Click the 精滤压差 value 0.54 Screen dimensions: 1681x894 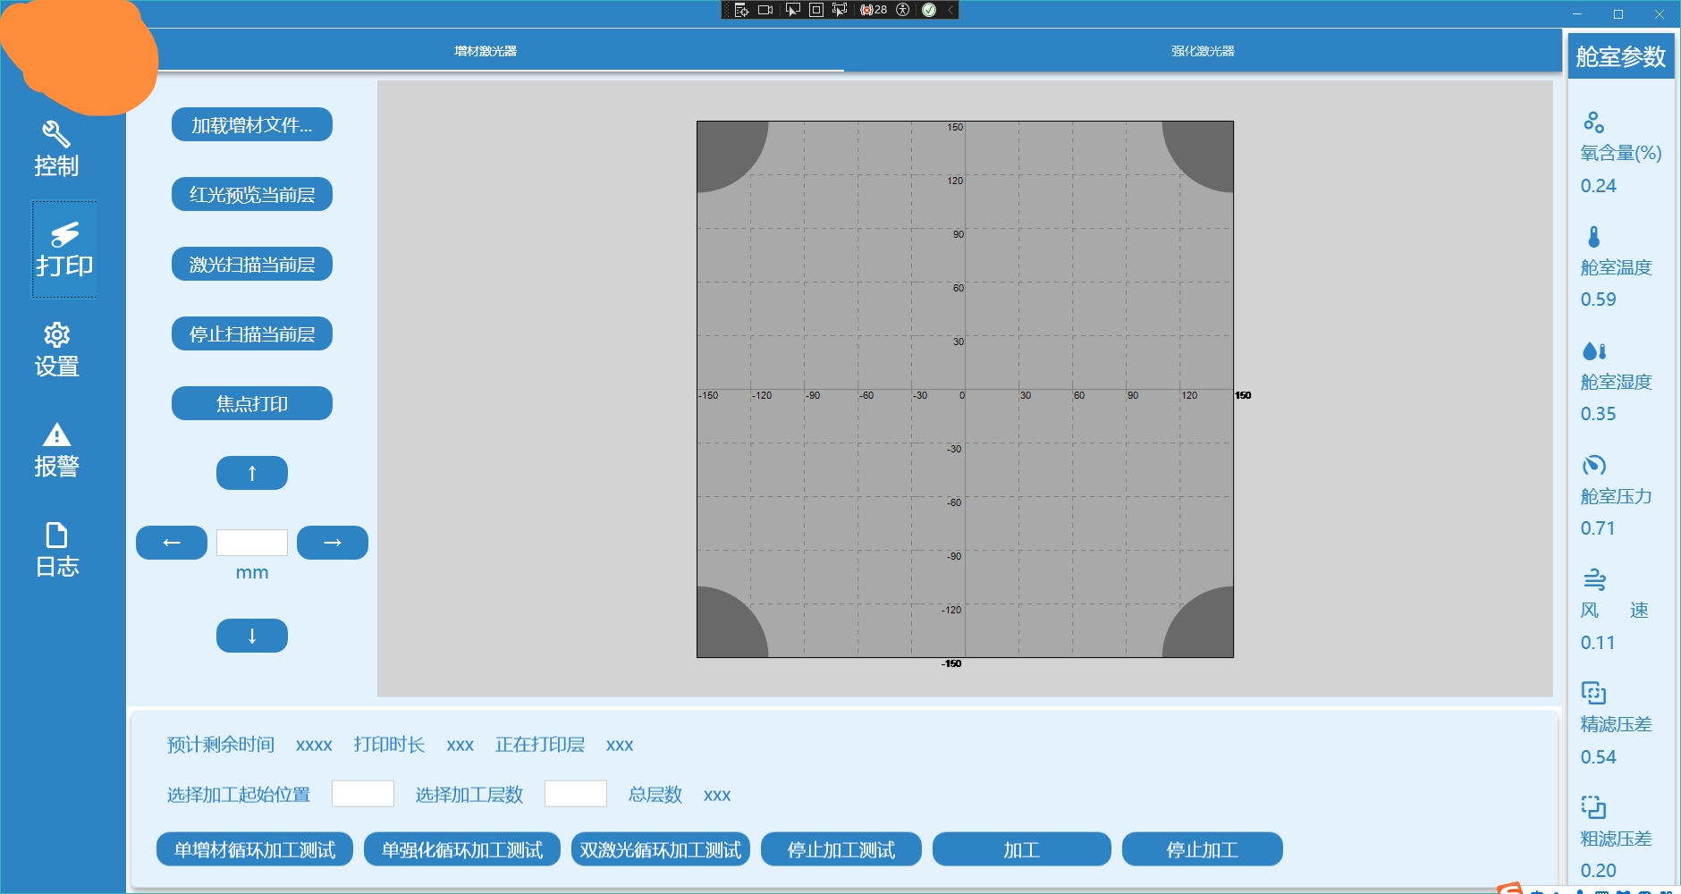click(x=1598, y=757)
